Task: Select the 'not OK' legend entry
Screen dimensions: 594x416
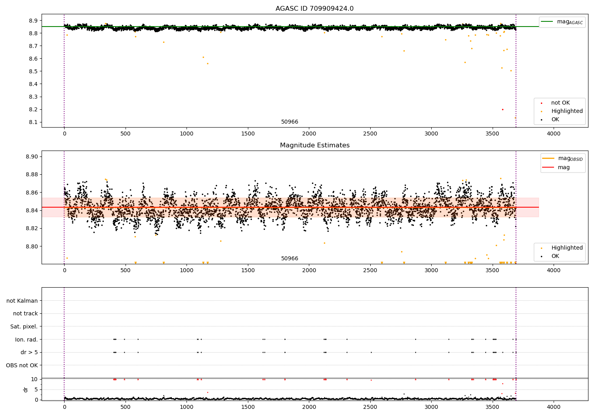Action: (x=560, y=103)
